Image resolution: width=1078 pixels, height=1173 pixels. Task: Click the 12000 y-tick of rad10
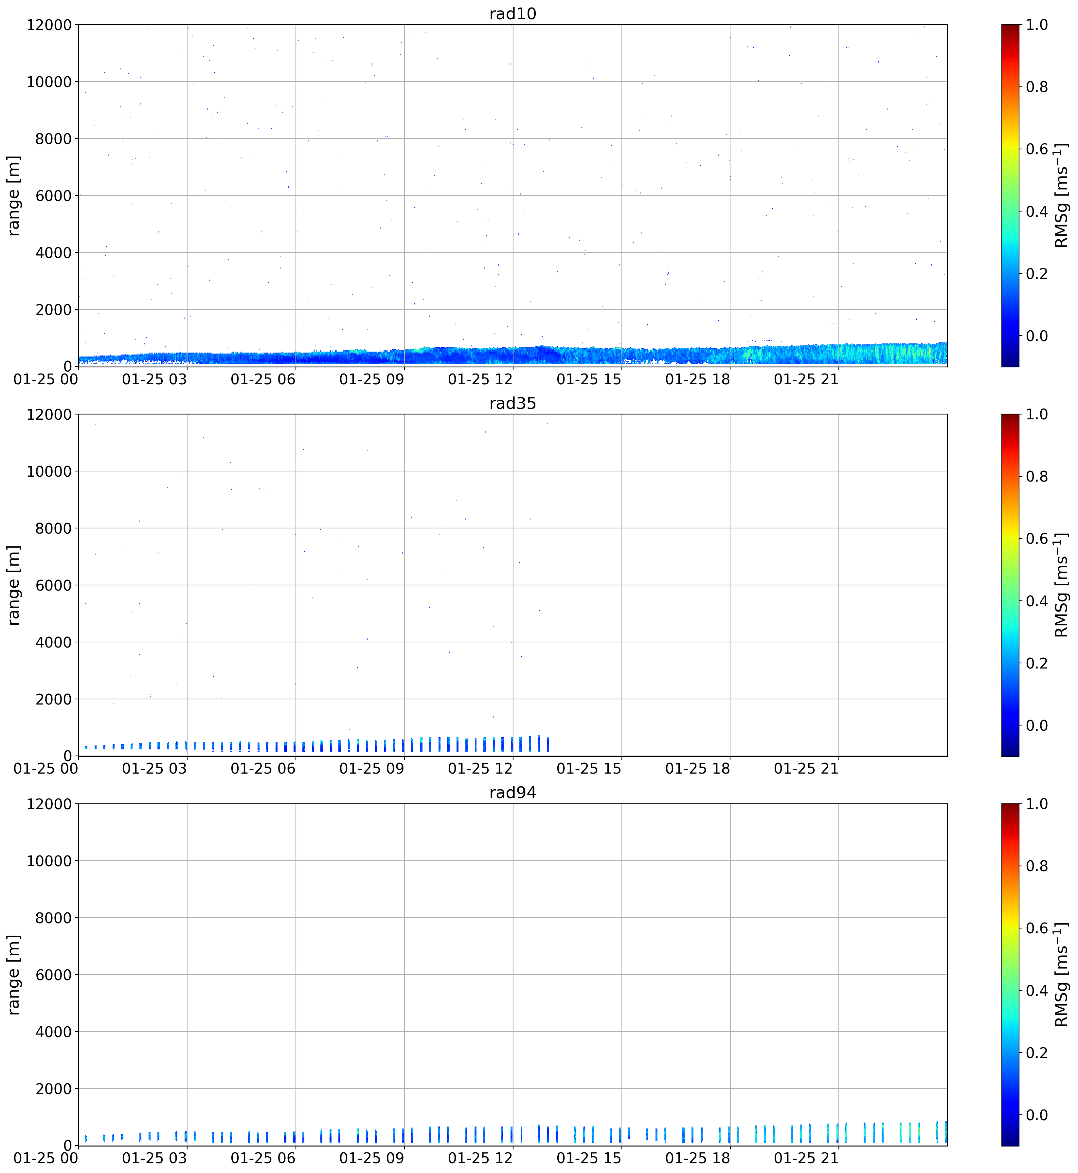(49, 25)
